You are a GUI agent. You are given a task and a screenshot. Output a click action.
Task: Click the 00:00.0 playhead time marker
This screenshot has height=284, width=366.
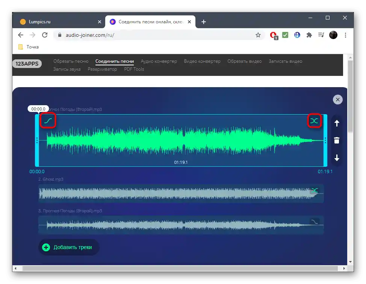coord(38,109)
